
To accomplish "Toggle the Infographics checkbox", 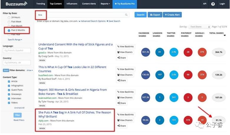I will click(x=9, y=86).
